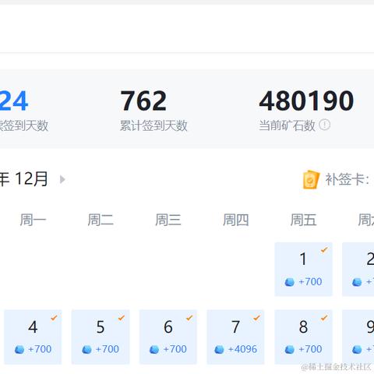Click the 12月 month heading

tap(31, 179)
